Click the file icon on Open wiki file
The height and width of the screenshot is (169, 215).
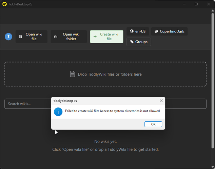coord(20,37)
